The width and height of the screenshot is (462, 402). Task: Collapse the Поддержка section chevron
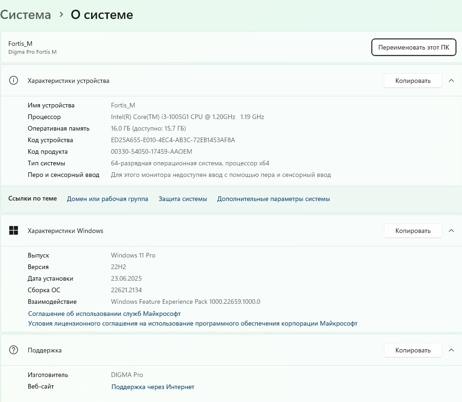click(x=451, y=350)
